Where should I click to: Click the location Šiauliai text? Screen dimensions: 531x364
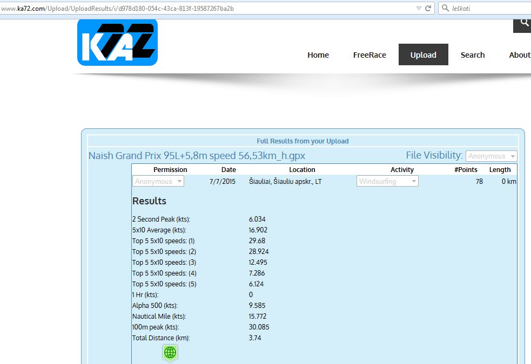pyautogui.click(x=285, y=182)
